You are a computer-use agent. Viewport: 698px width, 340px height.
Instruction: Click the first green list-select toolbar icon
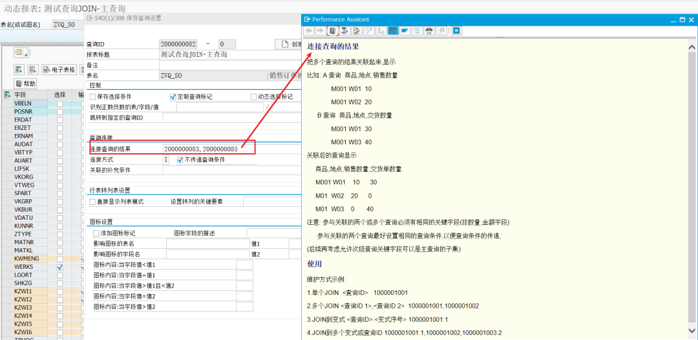click(x=19, y=69)
